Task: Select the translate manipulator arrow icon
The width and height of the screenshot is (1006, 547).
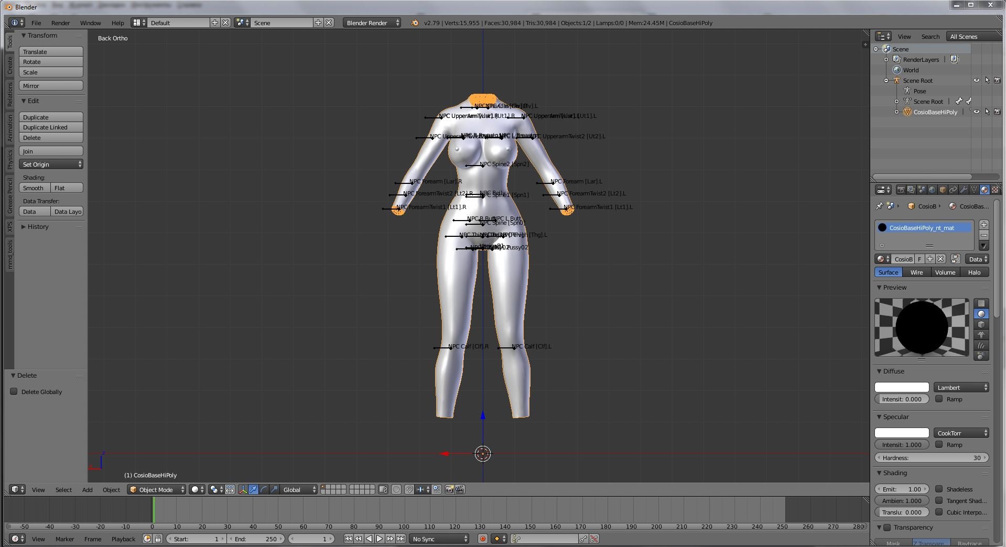Action: click(x=253, y=489)
